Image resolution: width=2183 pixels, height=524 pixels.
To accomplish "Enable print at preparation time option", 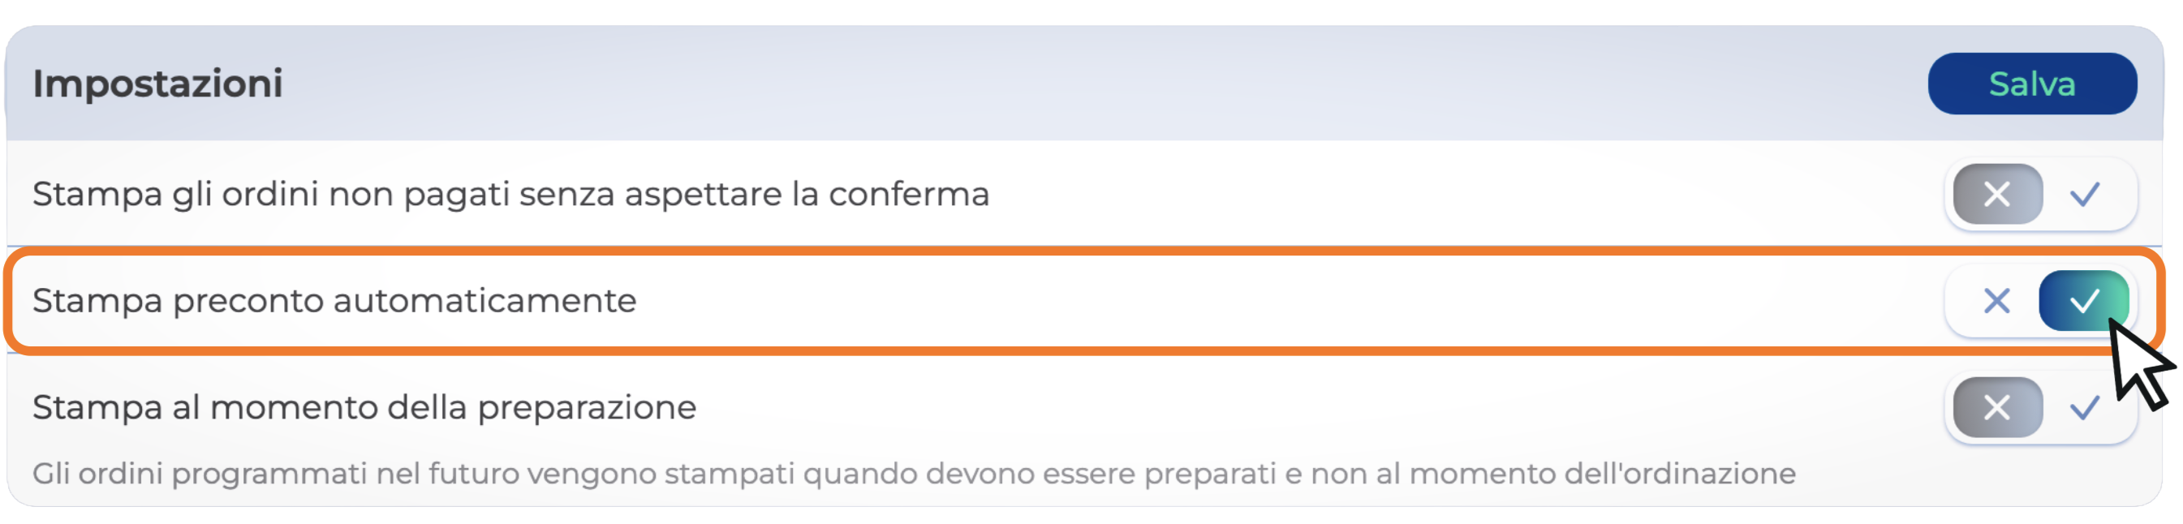I will tap(2084, 408).
